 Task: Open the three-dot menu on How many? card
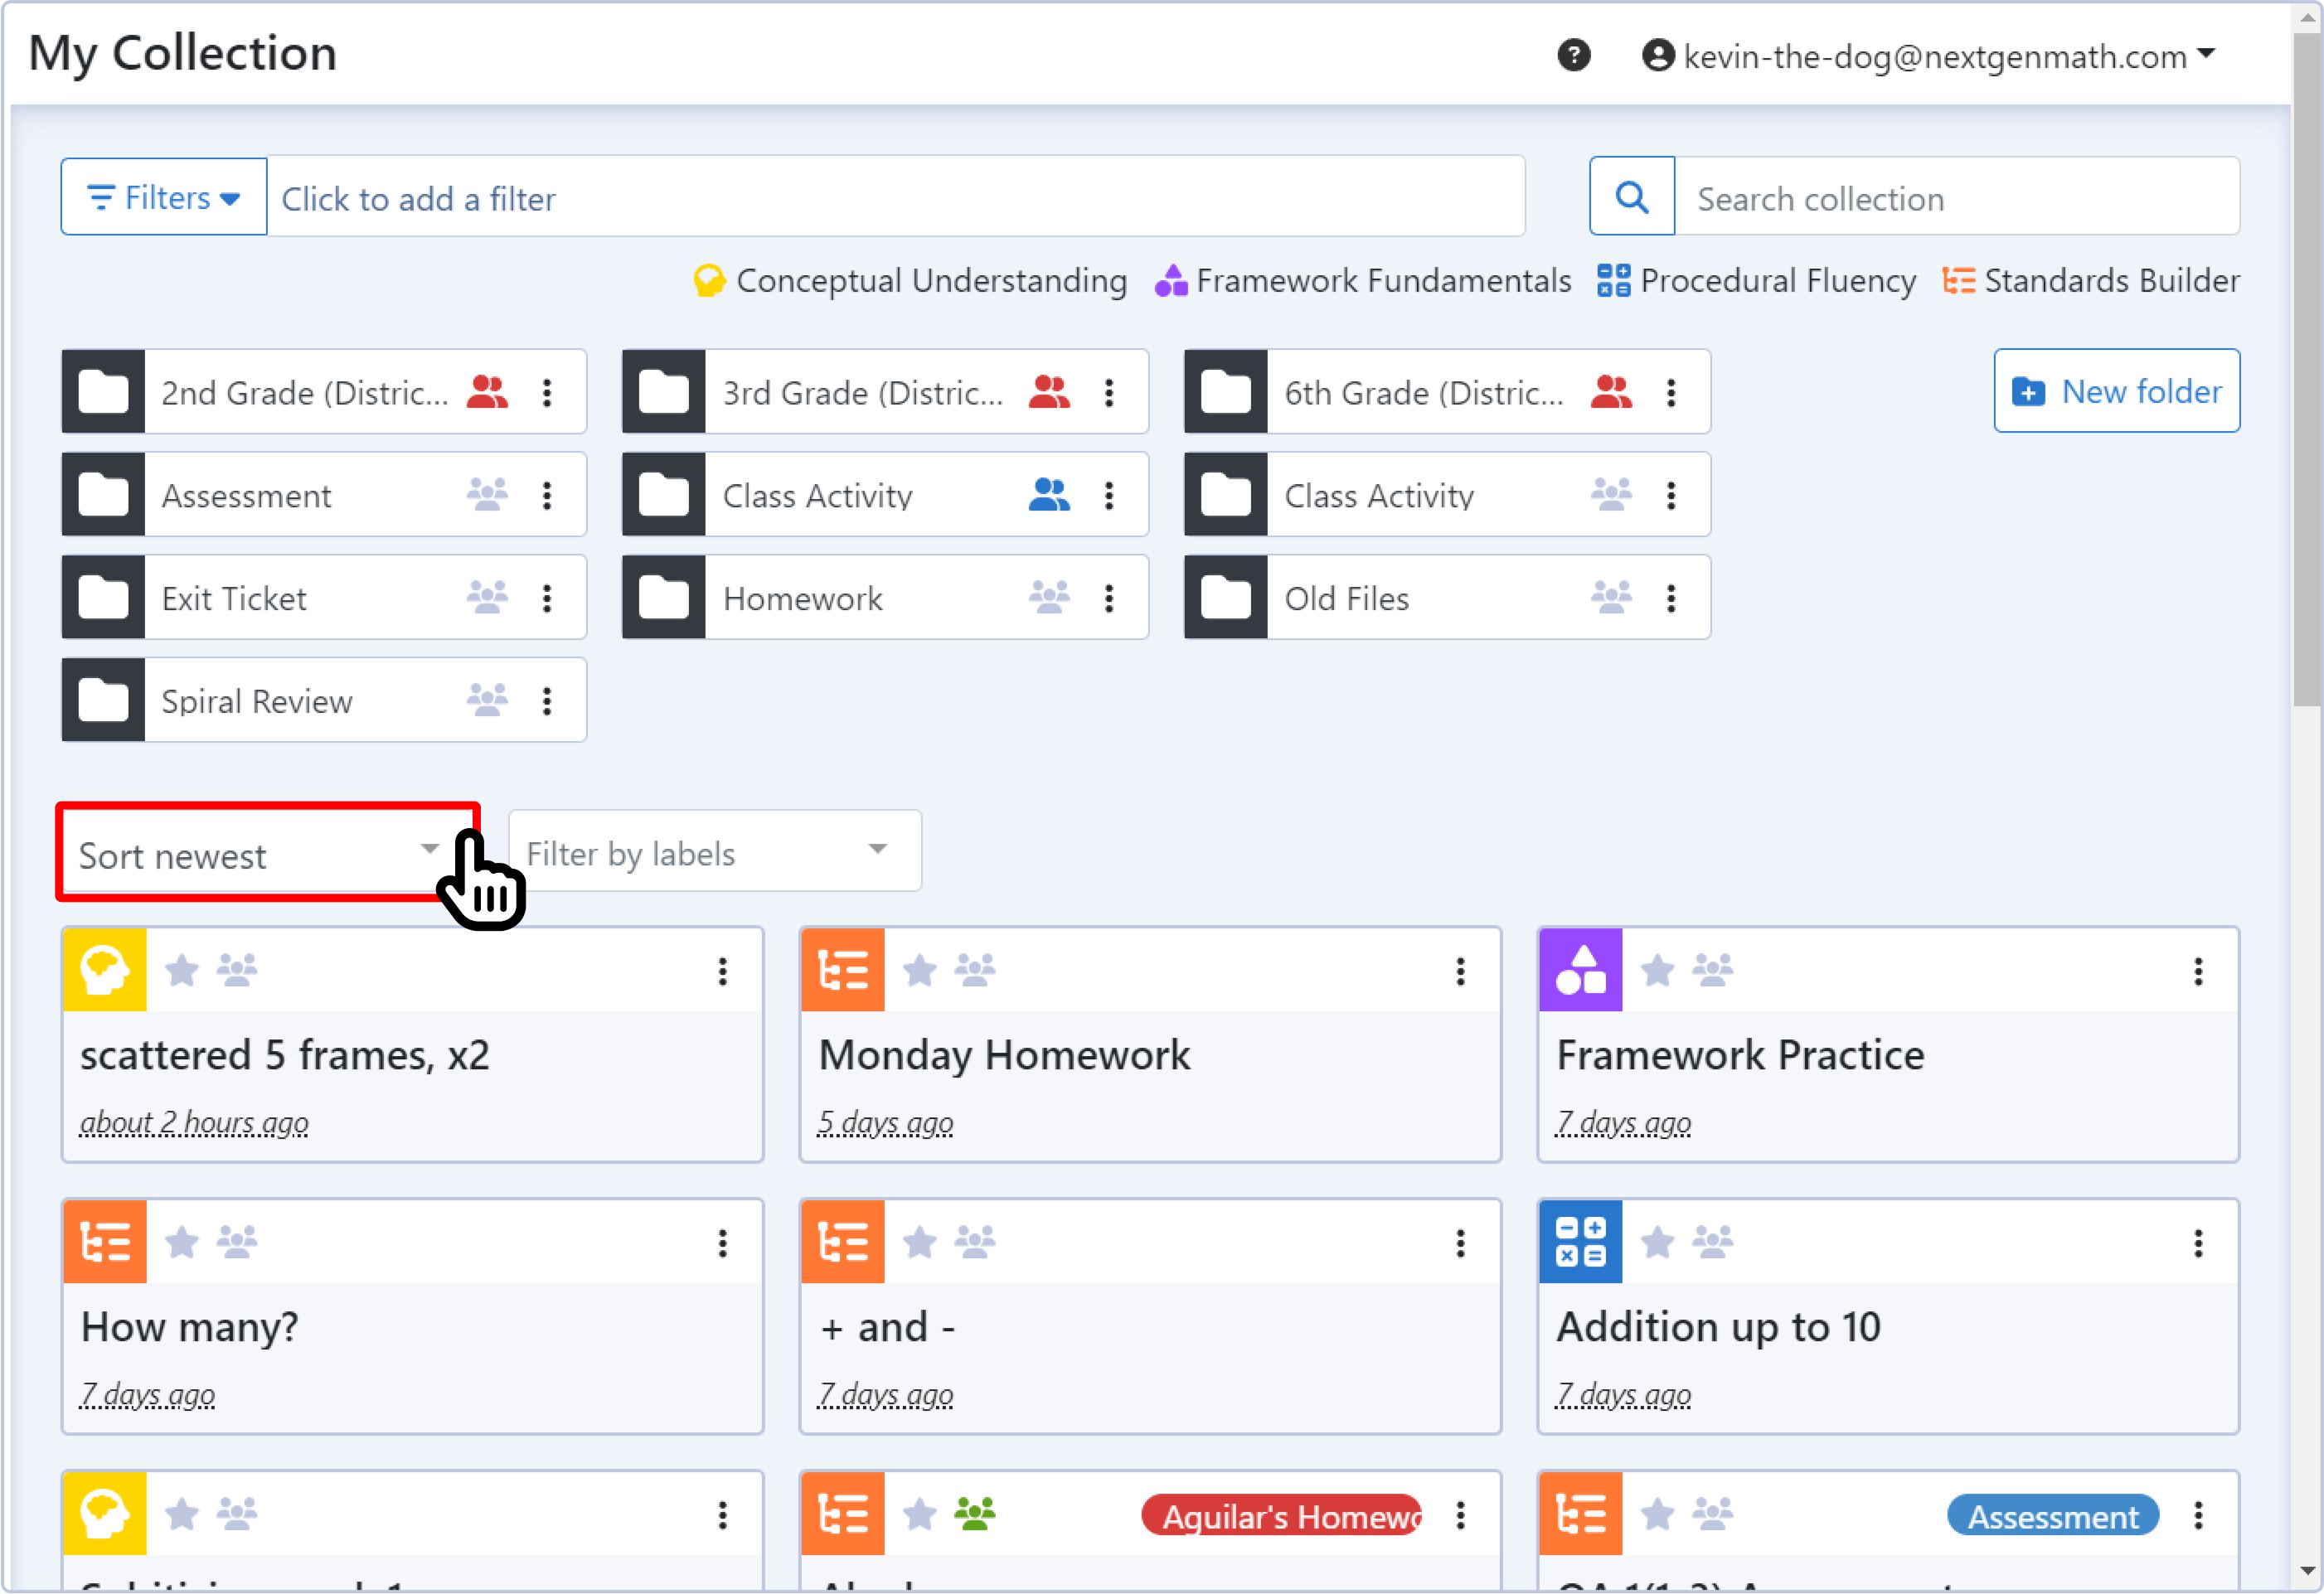coord(723,1244)
